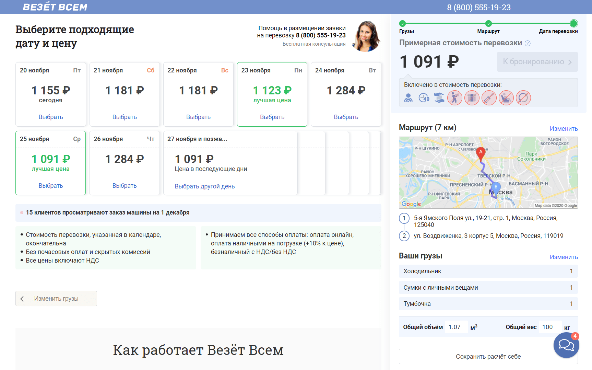Click the cargo insurance hands icon
The width and height of the screenshot is (592, 370).
click(x=439, y=98)
